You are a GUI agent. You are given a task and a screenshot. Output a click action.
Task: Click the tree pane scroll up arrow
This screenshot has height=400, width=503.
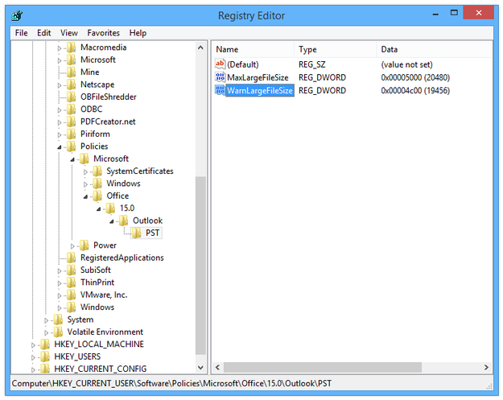[200, 47]
